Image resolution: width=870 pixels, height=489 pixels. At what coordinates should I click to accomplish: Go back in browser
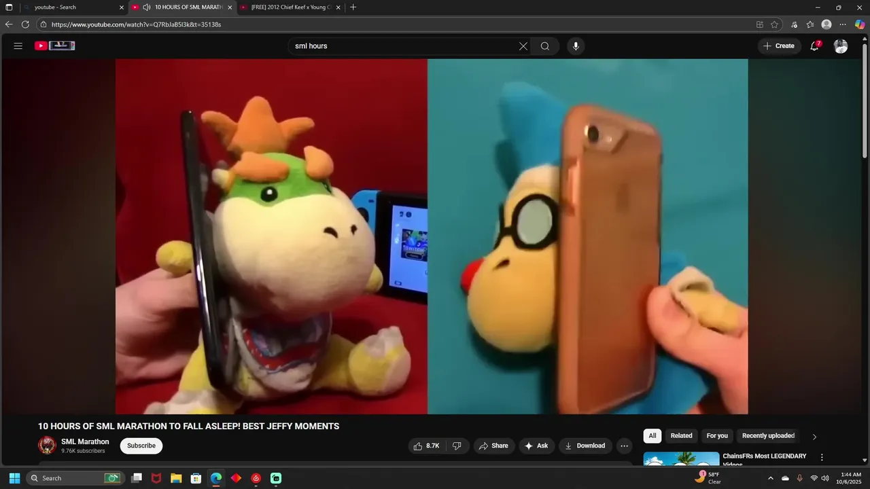pos(9,24)
